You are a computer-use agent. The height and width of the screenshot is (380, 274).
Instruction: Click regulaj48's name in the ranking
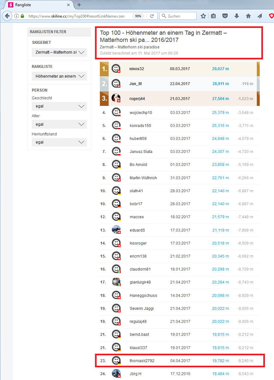pyautogui.click(x=138, y=322)
